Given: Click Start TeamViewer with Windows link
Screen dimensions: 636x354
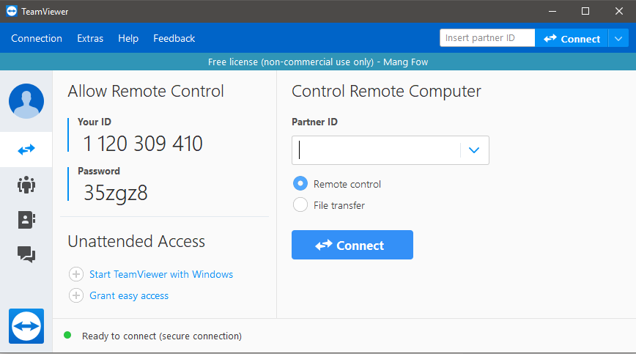Looking at the screenshot, I should 161,275.
